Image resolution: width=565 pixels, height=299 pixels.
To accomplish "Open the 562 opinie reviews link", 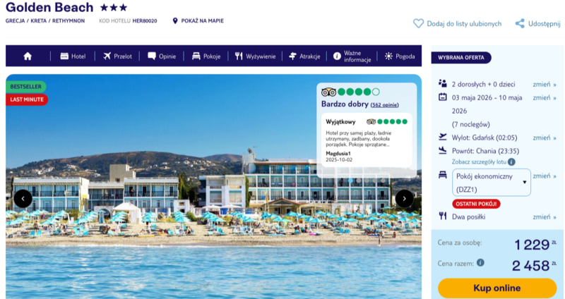I will coord(384,105).
